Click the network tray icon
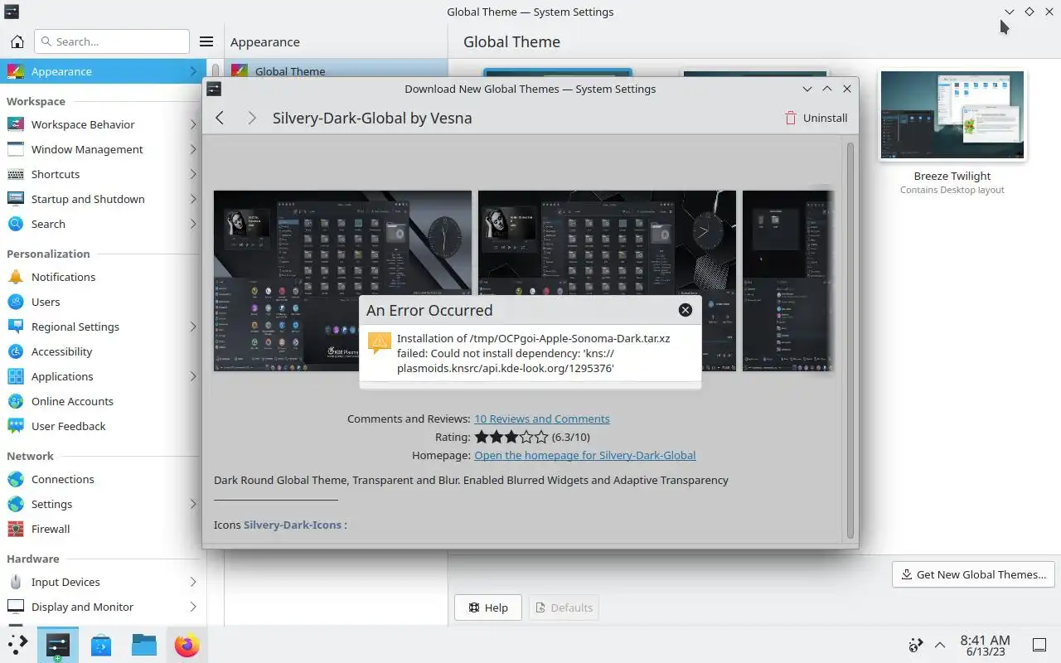Screen dimensions: 1061x663 coord(916,645)
